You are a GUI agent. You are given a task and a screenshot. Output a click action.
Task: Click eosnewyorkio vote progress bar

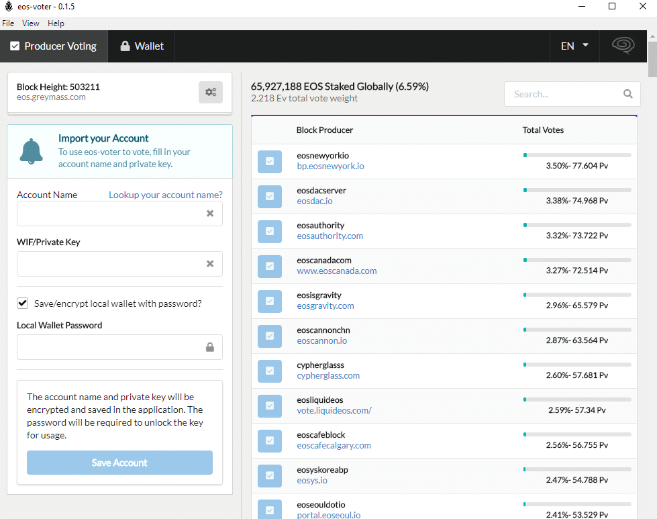pos(577,155)
